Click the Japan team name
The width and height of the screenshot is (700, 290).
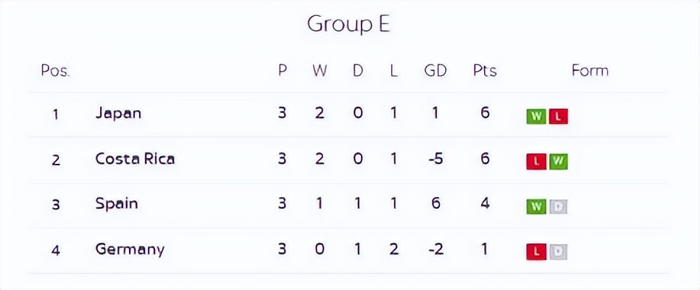pyautogui.click(x=118, y=113)
